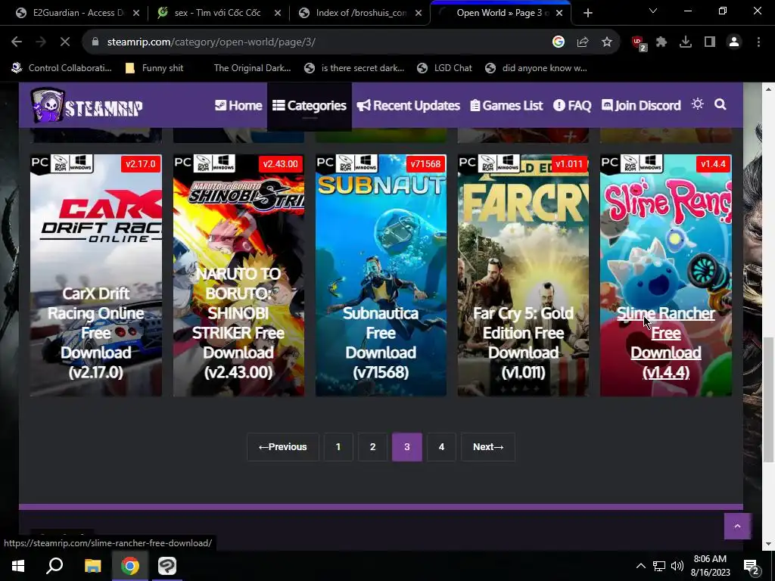Switch to E2Guardian tab
775x581 pixels.
[78, 13]
